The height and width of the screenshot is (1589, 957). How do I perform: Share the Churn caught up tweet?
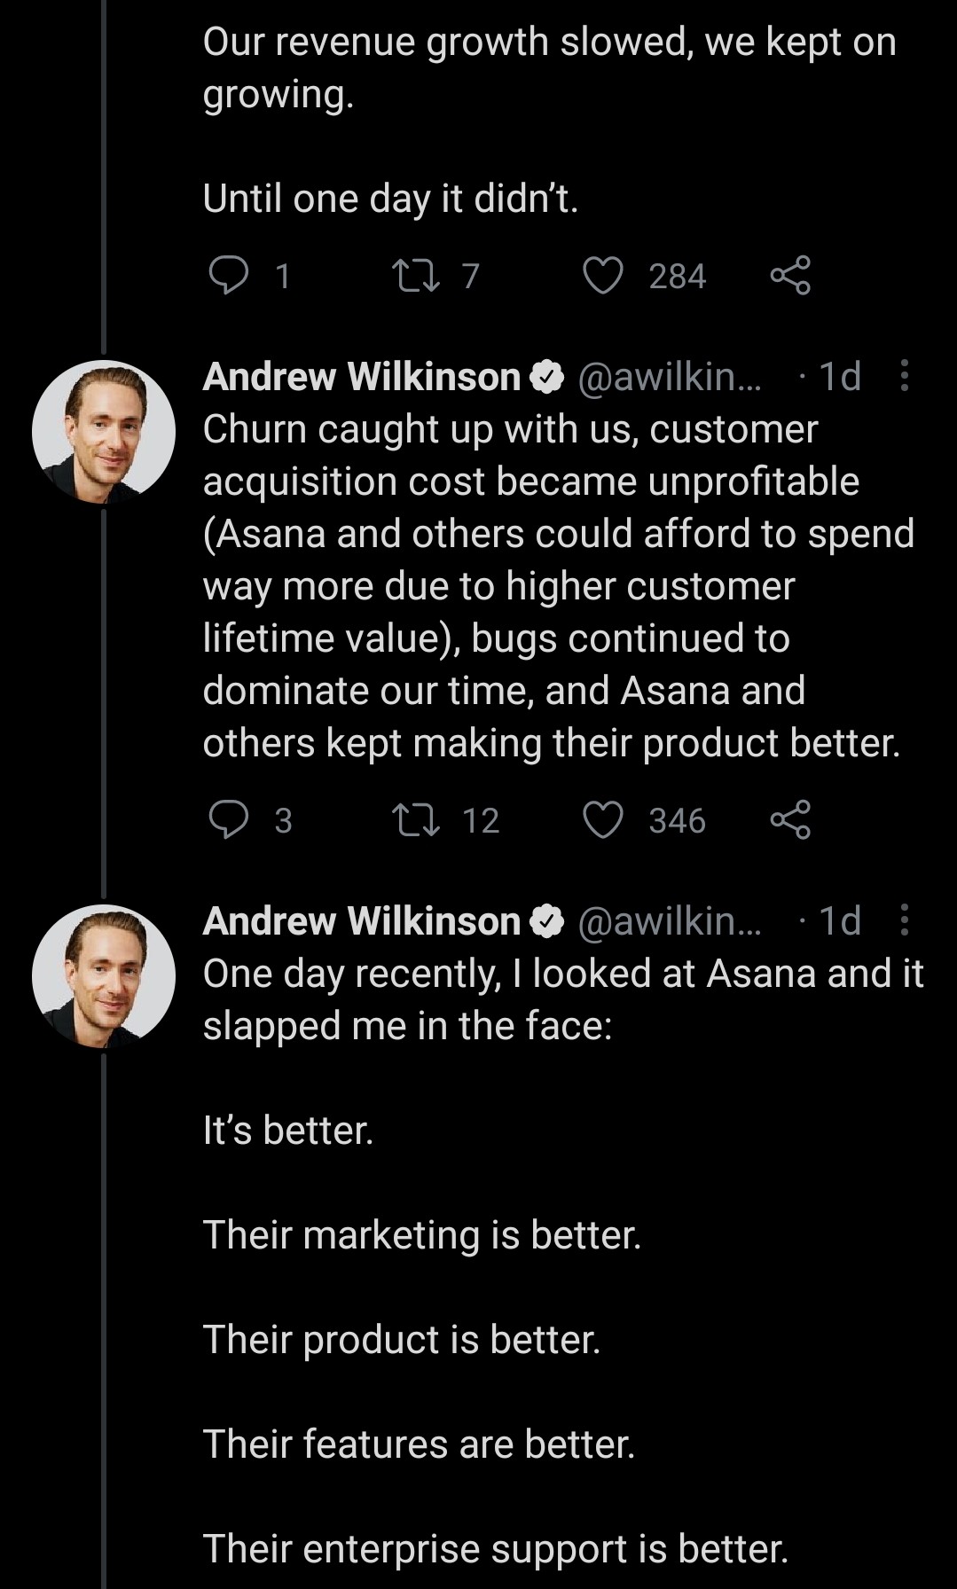point(789,820)
